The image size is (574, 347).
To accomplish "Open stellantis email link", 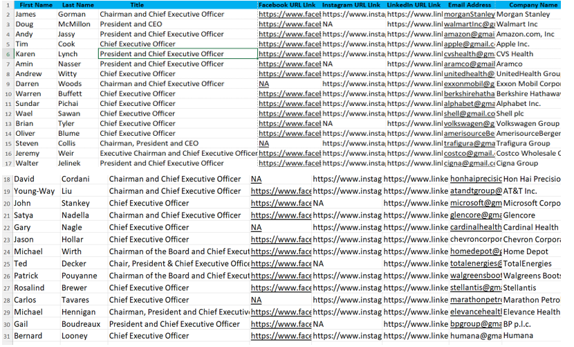I will (x=476, y=288).
